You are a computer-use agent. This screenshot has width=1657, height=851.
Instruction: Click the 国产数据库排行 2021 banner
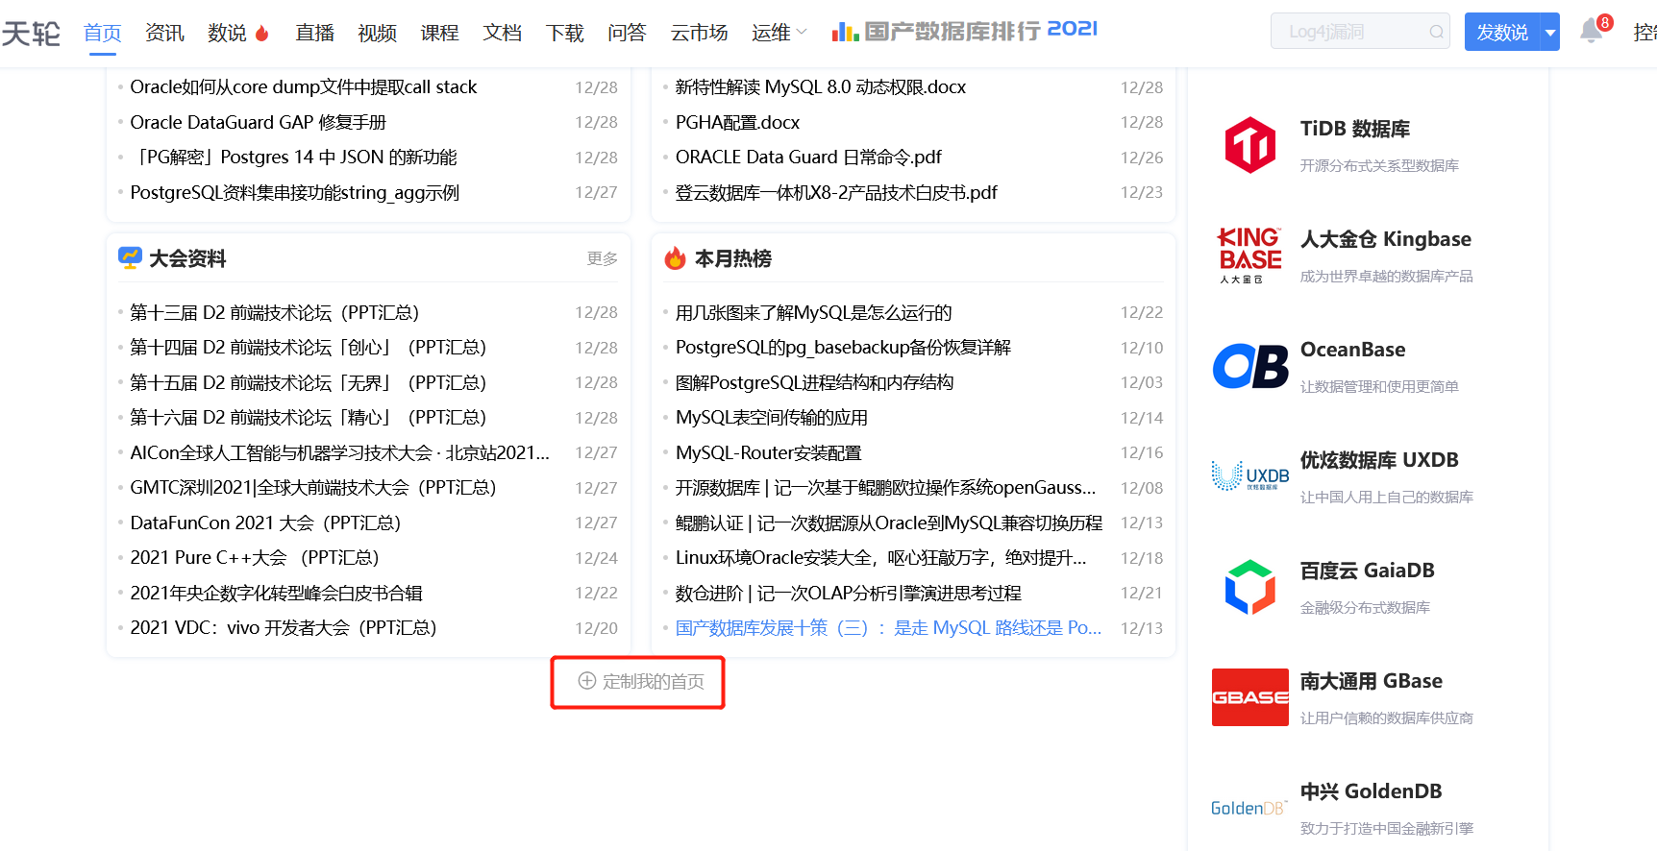click(x=965, y=31)
